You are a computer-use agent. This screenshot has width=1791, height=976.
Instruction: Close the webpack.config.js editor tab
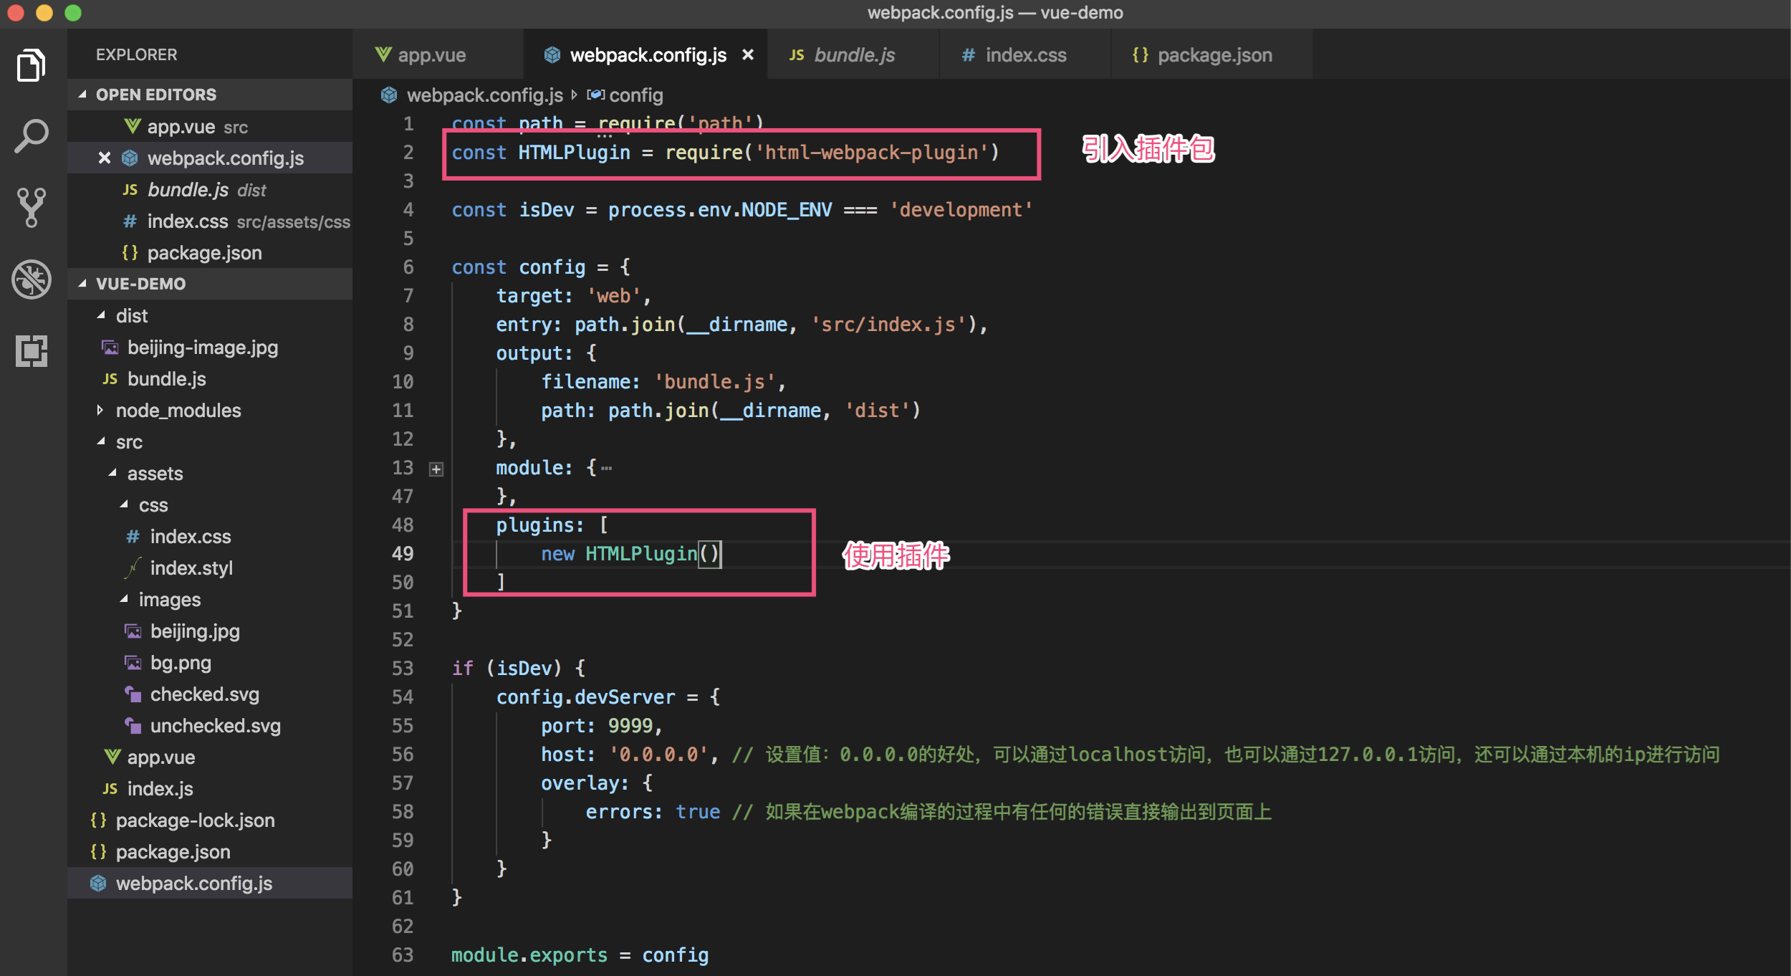[747, 55]
